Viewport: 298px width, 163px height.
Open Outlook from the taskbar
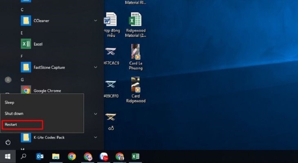[x=40, y=156]
